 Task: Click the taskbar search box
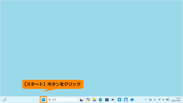click(x=63, y=100)
